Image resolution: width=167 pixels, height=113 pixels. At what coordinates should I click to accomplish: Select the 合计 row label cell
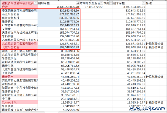[x=19, y=7]
